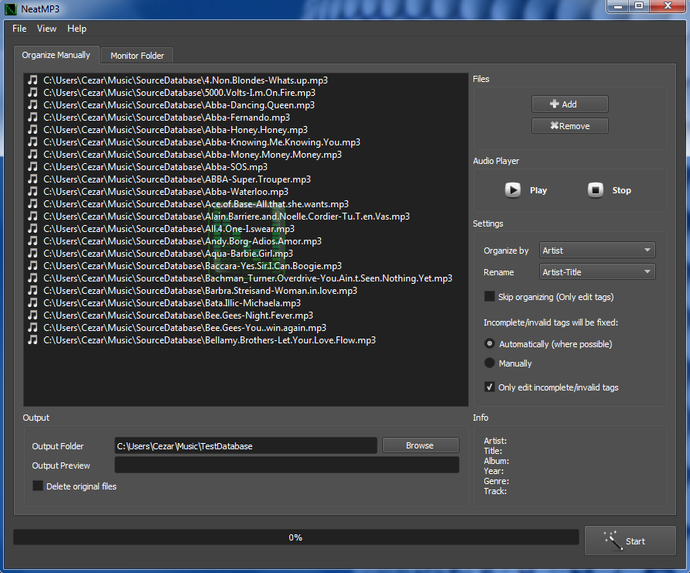Click music note icon beside Alain.Barriere Tu.T.en.Vas.mp3
The width and height of the screenshot is (690, 573).
[x=32, y=216]
